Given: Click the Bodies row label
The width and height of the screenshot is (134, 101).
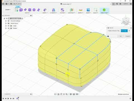Looking at the screenshot, I should coord(15,28).
